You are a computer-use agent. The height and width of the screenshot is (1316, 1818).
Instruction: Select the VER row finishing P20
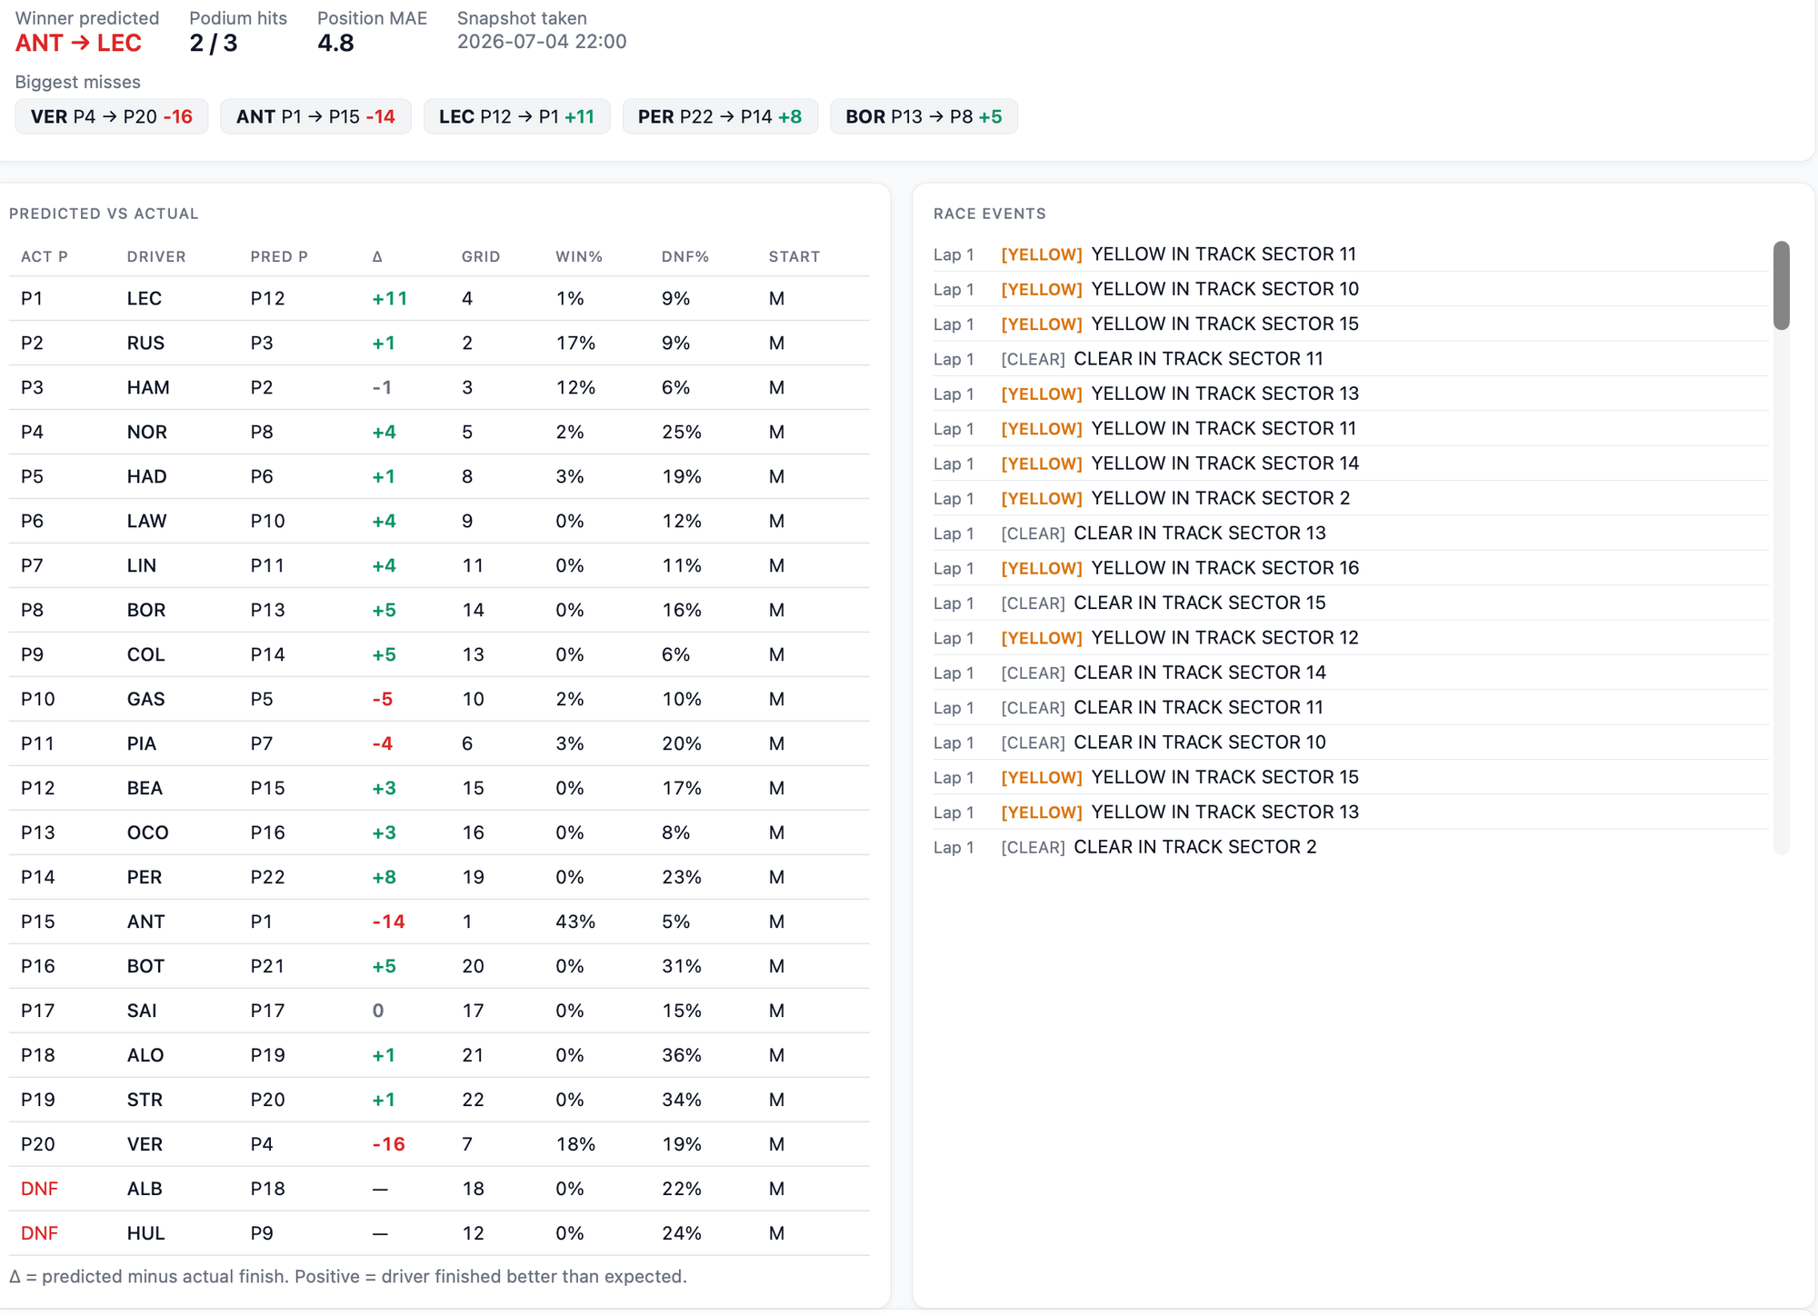(439, 1144)
